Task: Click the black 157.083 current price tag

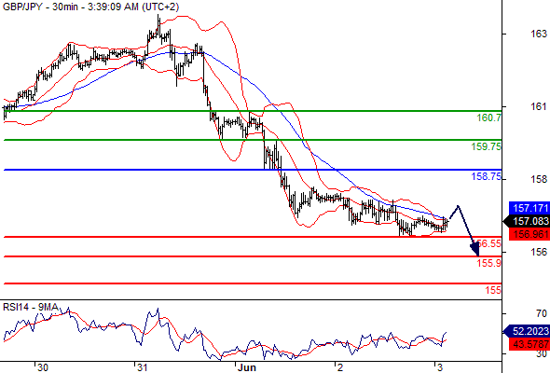Action: click(527, 221)
